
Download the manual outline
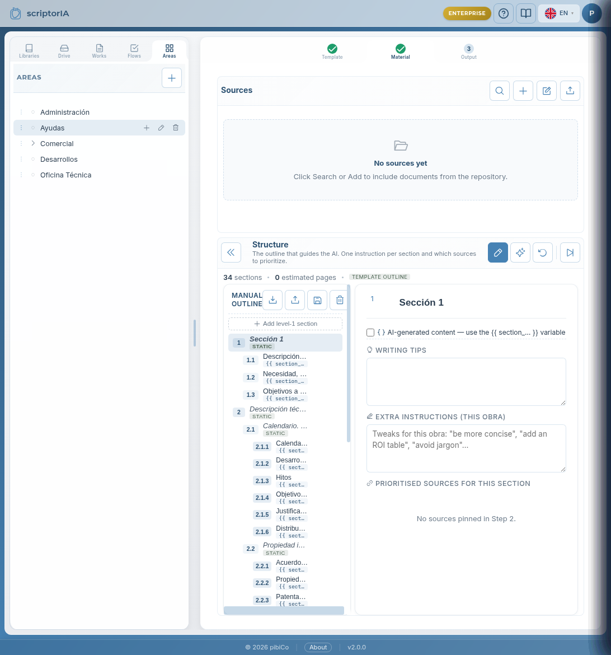pyautogui.click(x=272, y=300)
